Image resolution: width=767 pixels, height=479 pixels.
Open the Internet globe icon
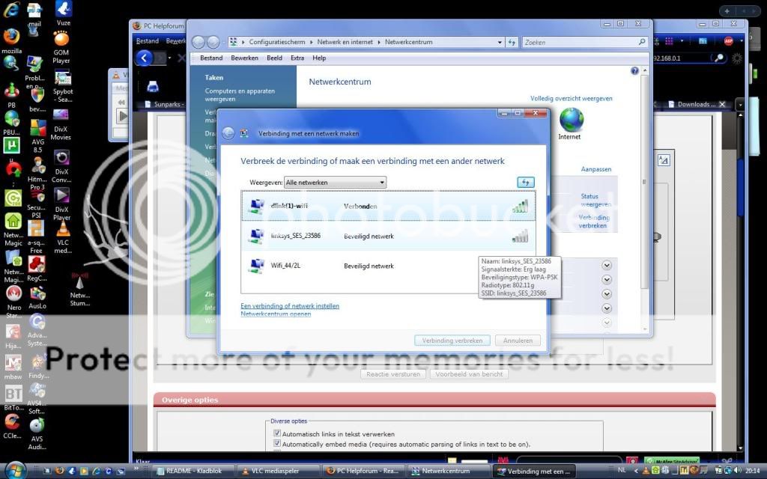571,120
